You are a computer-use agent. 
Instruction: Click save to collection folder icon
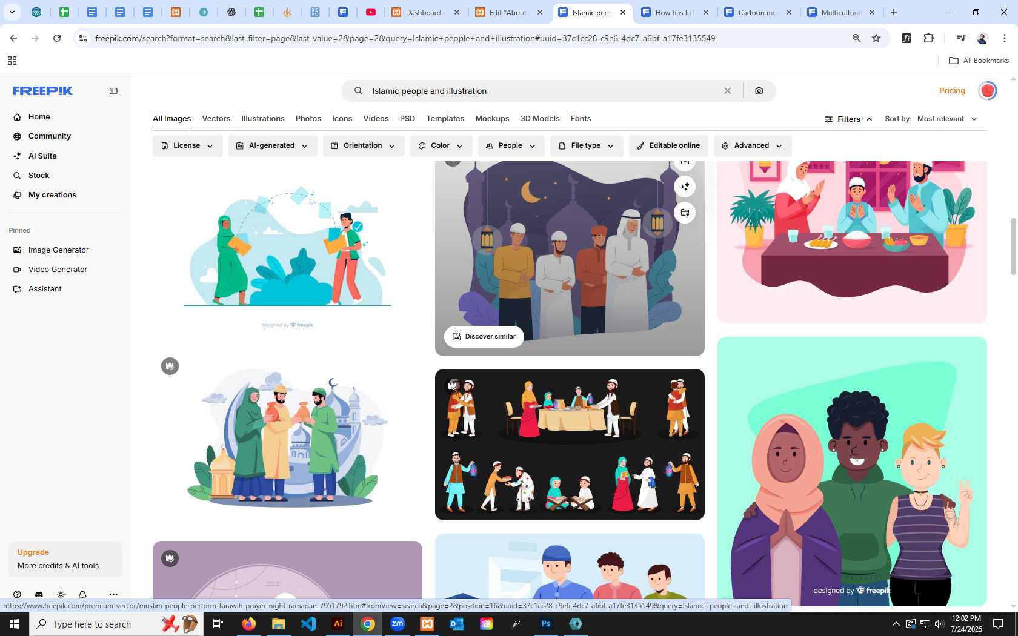(685, 213)
